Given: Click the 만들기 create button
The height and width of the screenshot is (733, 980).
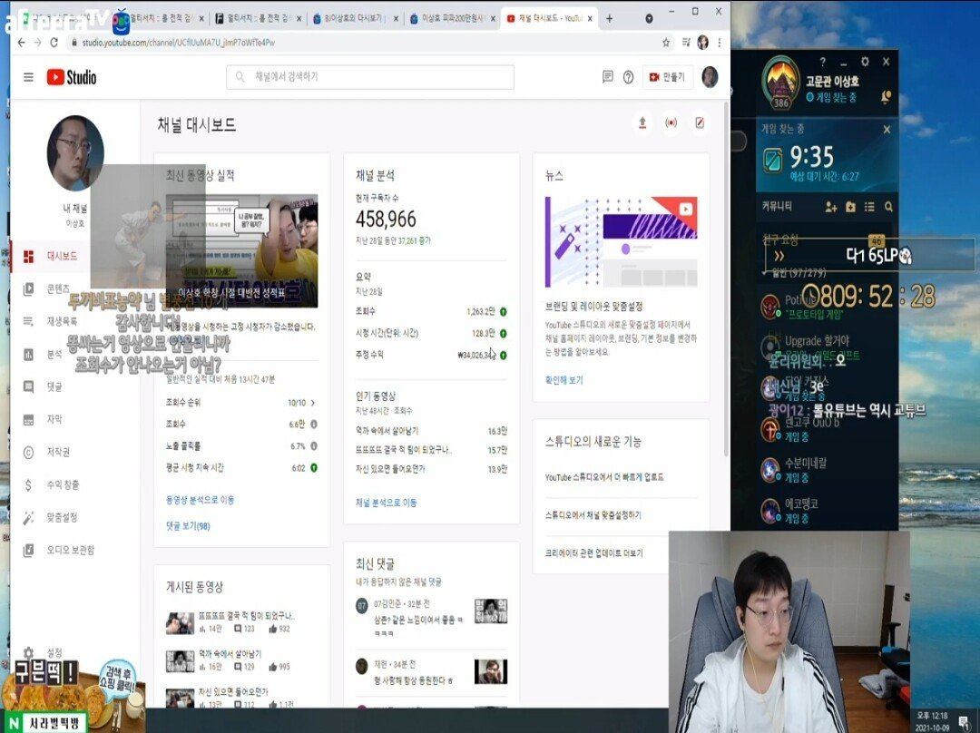Looking at the screenshot, I should coord(668,77).
